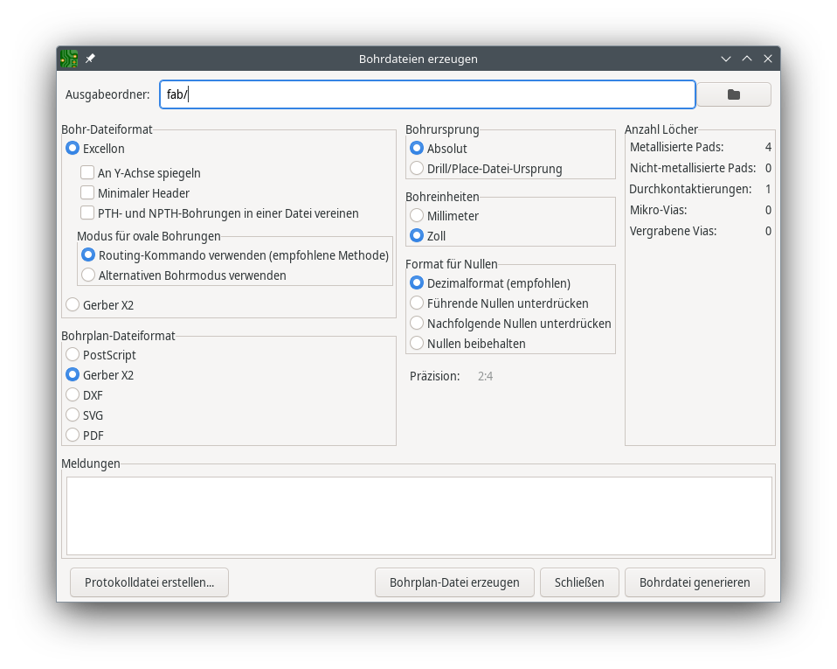Viewport: 837px width, 669px height.
Task: Minimize the dialog using the title bar chevron
Action: (725, 59)
